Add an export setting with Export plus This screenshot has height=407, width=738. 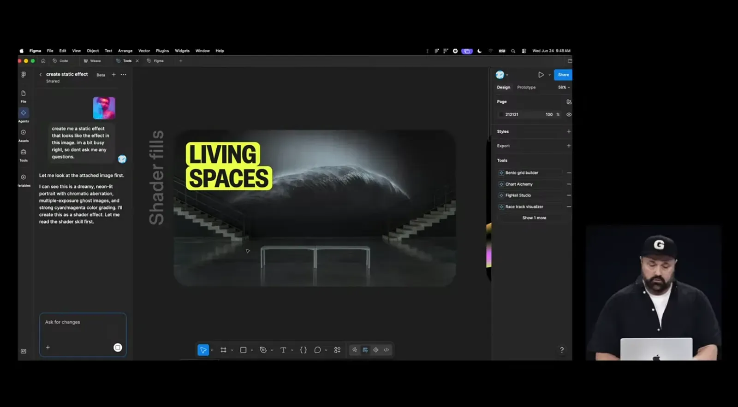569,146
